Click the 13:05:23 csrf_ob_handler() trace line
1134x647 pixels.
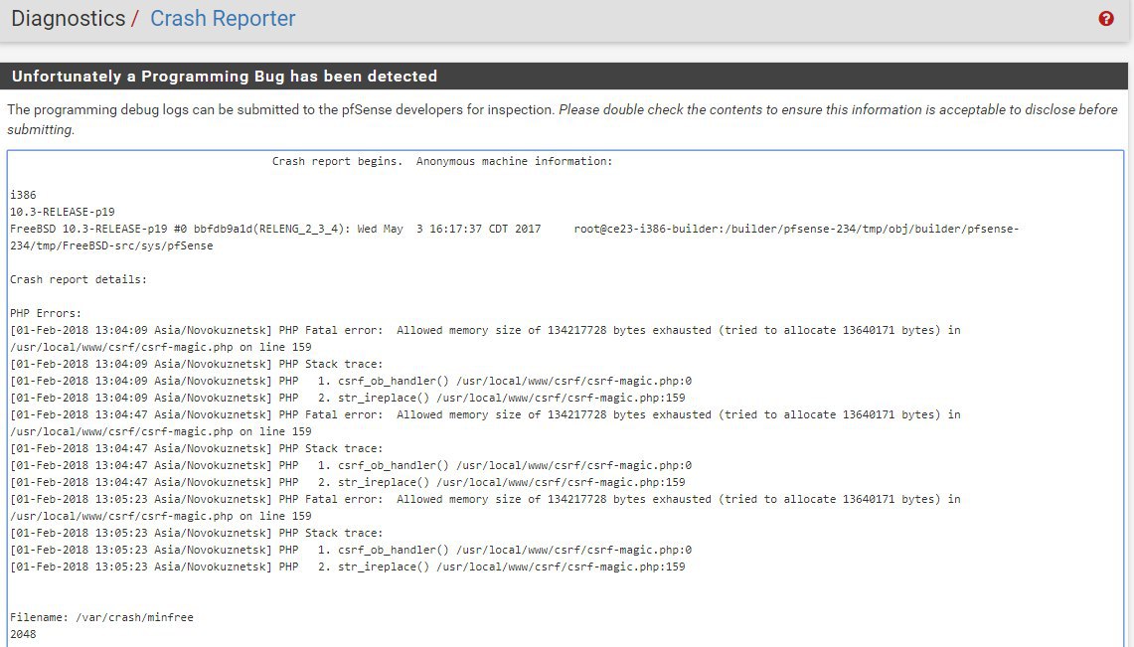[x=351, y=551]
